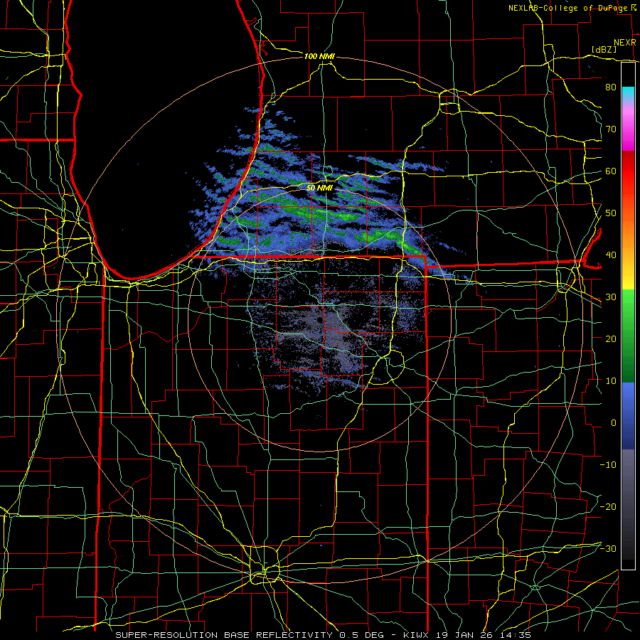Click the -30 value on dBZ scale
Image resolution: width=640 pixels, height=640 pixels.
(608, 549)
